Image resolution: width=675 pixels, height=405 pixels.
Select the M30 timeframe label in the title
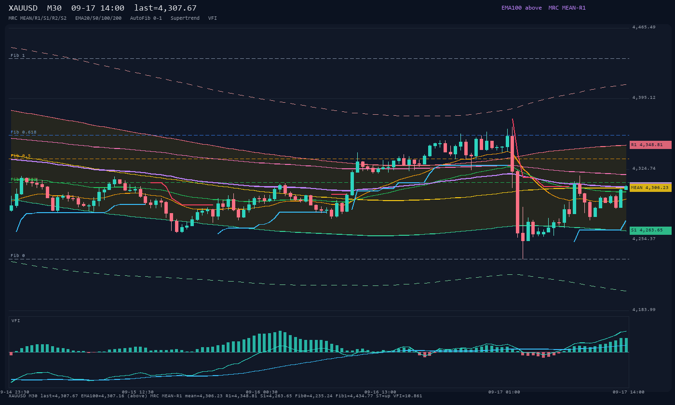54,8
